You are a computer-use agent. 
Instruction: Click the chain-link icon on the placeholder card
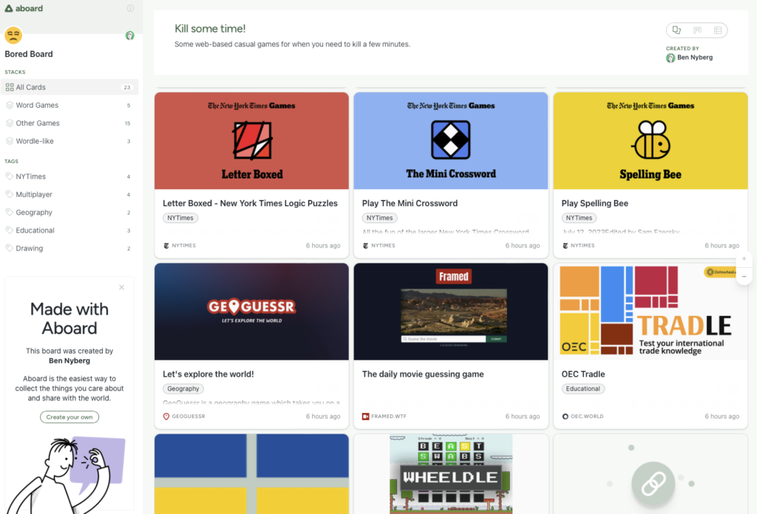tap(654, 484)
